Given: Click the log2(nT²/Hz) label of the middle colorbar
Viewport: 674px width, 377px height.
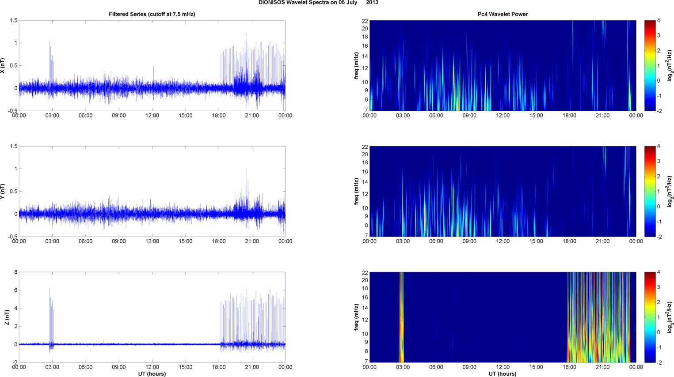Looking at the screenshot, I should pyautogui.click(x=670, y=192).
